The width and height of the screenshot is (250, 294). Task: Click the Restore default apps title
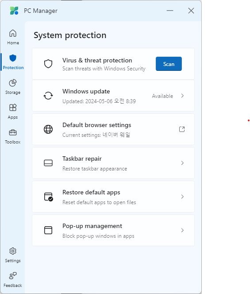pos(91,192)
